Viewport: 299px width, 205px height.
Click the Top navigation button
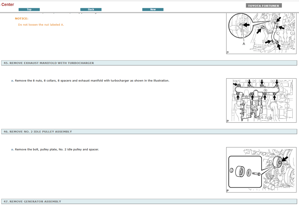[x=29, y=10]
